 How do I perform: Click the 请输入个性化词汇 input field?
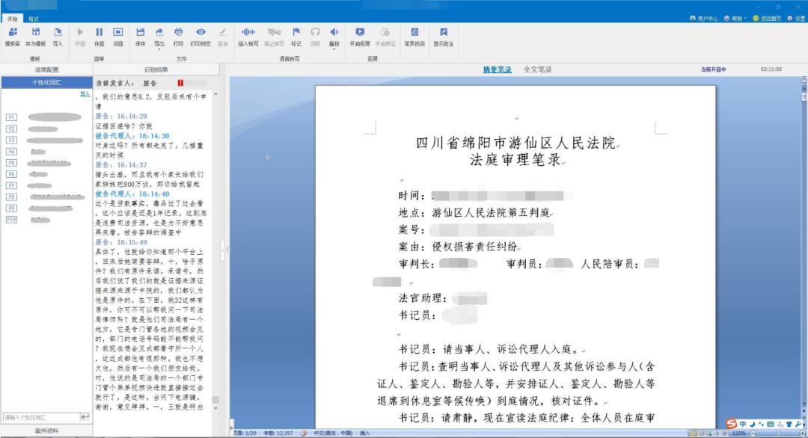41,417
